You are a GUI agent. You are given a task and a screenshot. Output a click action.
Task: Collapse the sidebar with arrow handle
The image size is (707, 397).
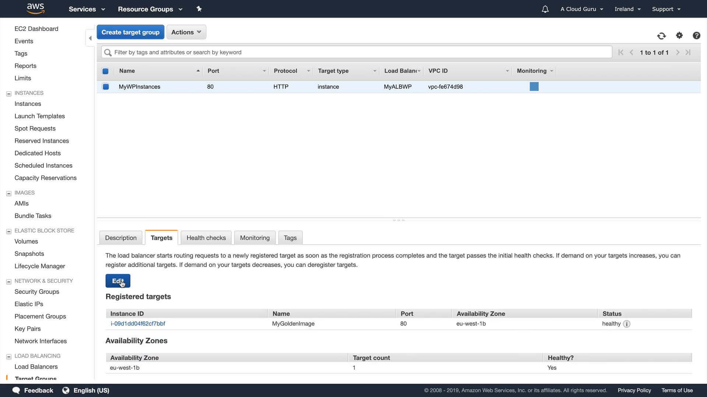coord(90,38)
